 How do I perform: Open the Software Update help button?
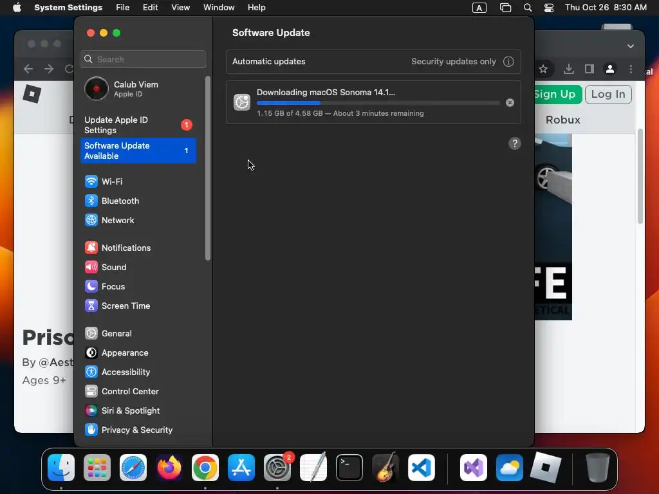coord(515,143)
